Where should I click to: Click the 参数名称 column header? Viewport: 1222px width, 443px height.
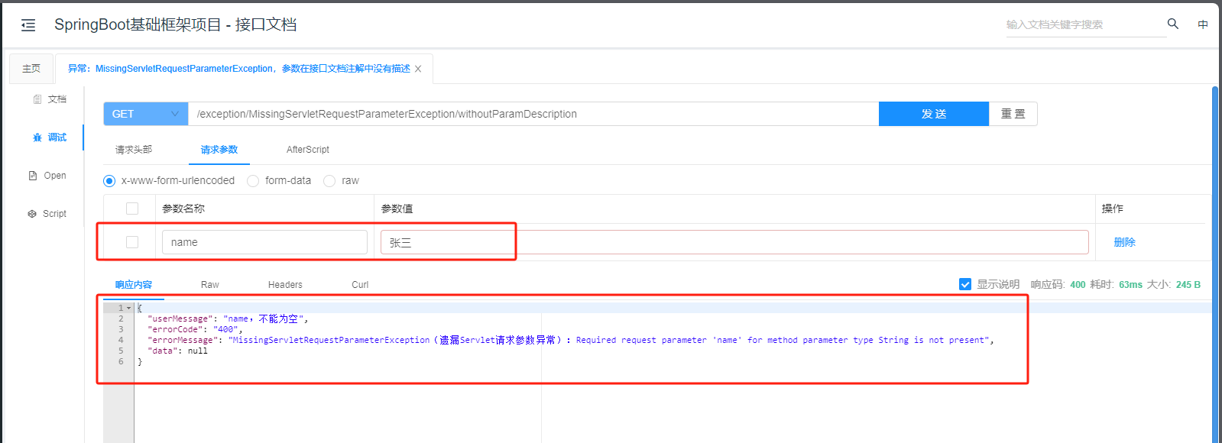click(x=183, y=209)
